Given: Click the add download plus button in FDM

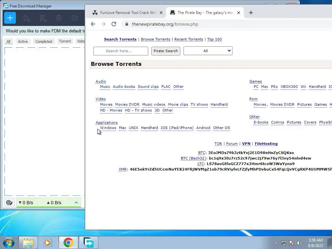Looking at the screenshot, I should [10, 18].
